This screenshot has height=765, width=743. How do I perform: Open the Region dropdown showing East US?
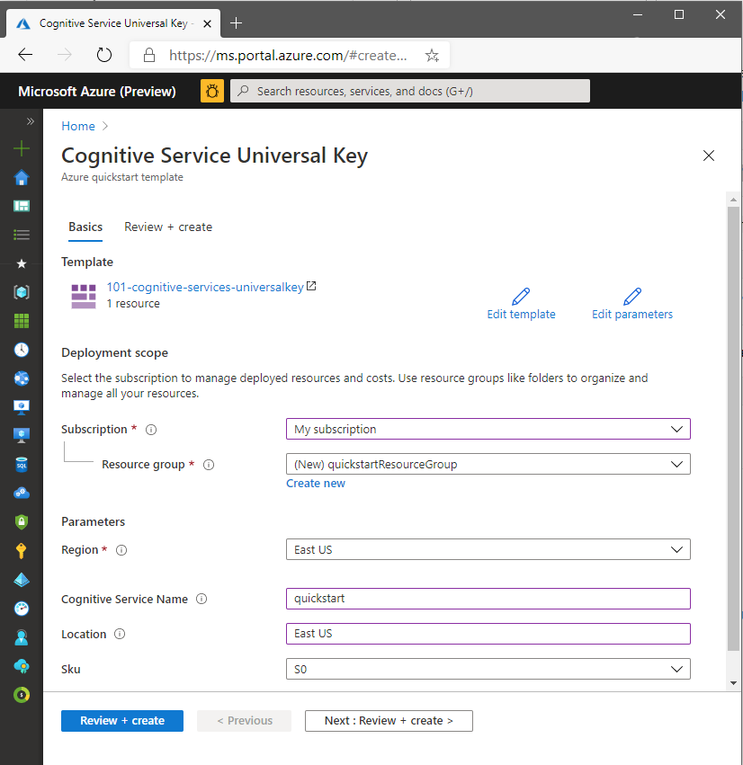coord(488,550)
